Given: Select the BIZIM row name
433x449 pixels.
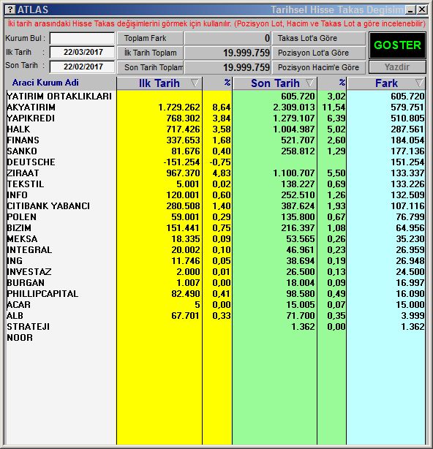Looking at the screenshot, I should pyautogui.click(x=19, y=228).
